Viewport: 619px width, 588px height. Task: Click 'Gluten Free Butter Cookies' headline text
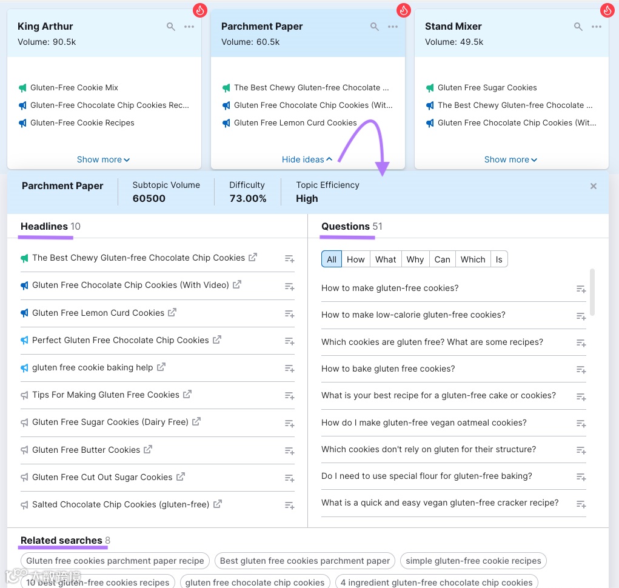[86, 450]
